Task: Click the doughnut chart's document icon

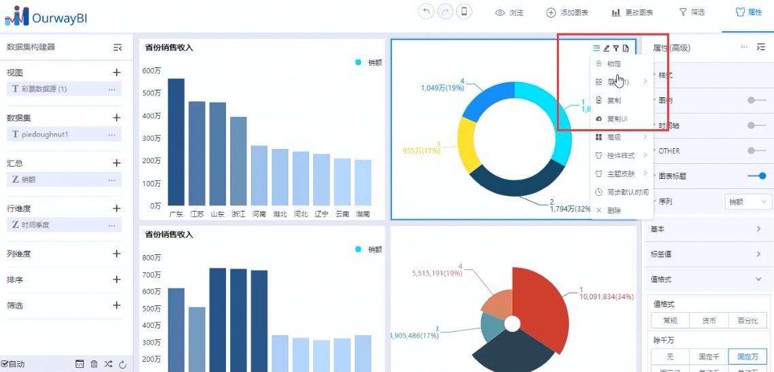Action: [626, 48]
